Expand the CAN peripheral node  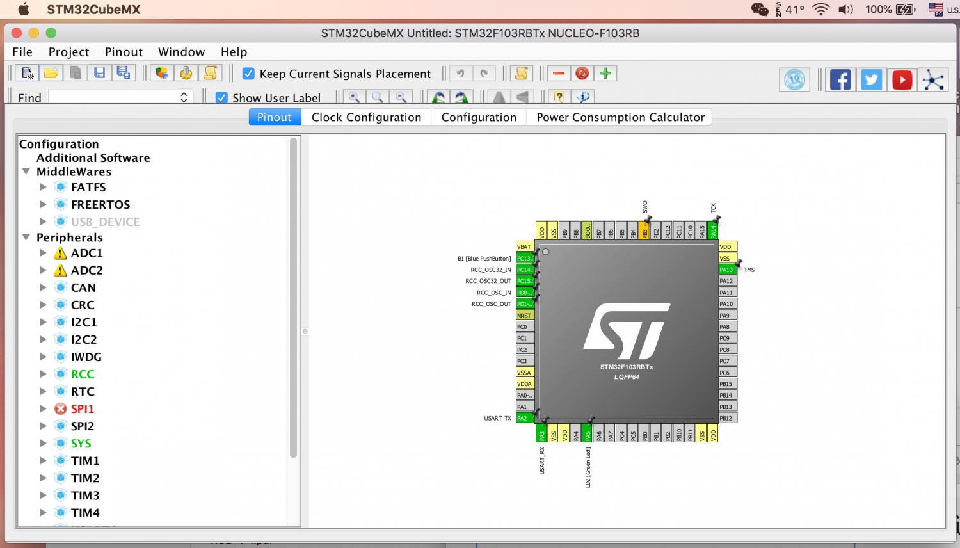click(44, 287)
